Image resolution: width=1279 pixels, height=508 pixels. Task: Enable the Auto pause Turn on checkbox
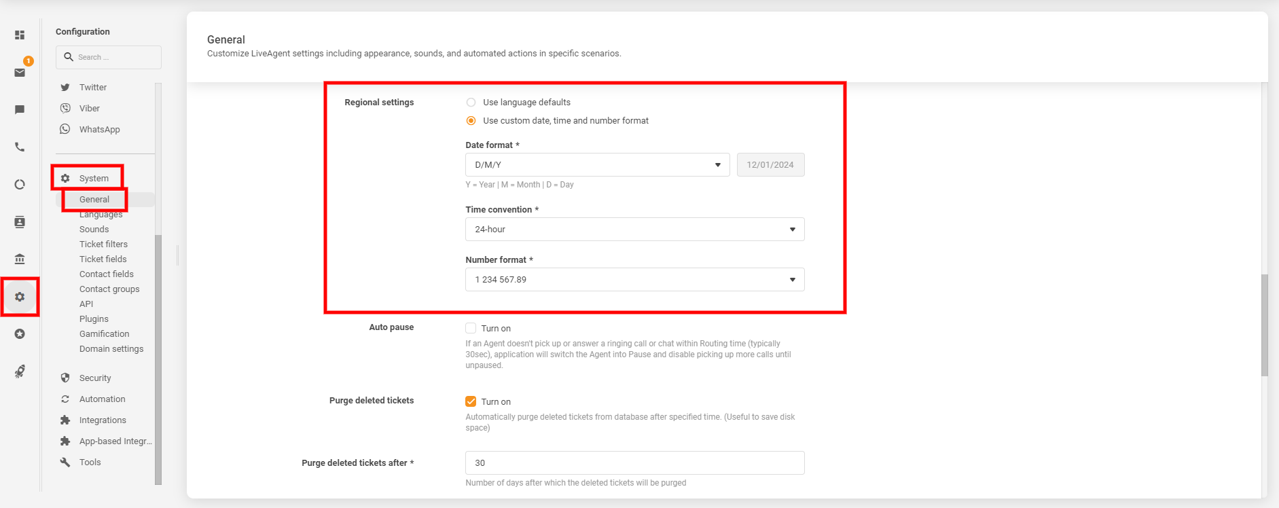click(x=471, y=328)
